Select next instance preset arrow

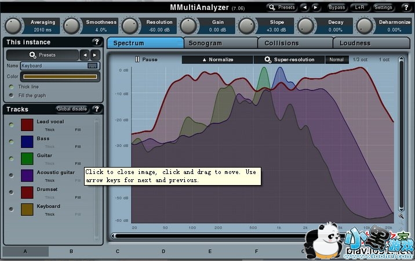[x=94, y=55]
